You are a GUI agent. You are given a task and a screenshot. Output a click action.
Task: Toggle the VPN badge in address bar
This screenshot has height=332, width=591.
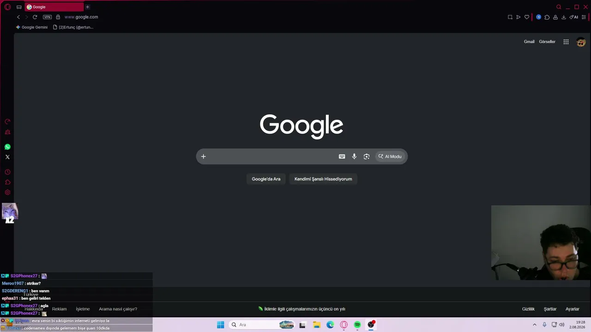47,17
